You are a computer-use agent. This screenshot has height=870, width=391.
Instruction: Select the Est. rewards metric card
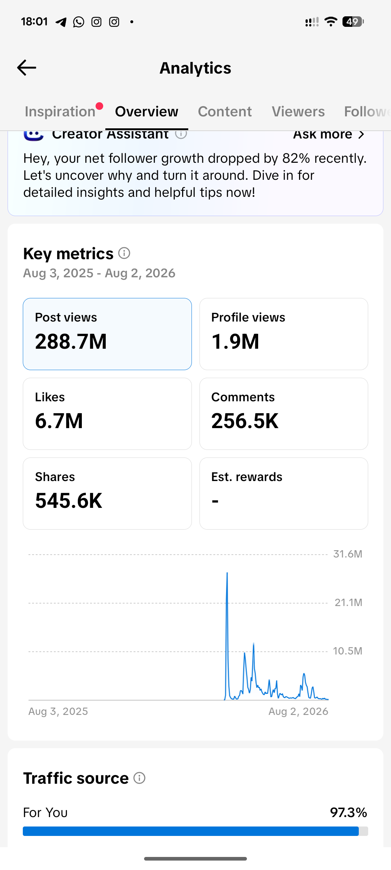(x=284, y=493)
